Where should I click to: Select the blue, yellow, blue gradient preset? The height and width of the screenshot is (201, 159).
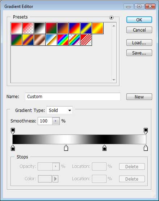(x=86, y=28)
